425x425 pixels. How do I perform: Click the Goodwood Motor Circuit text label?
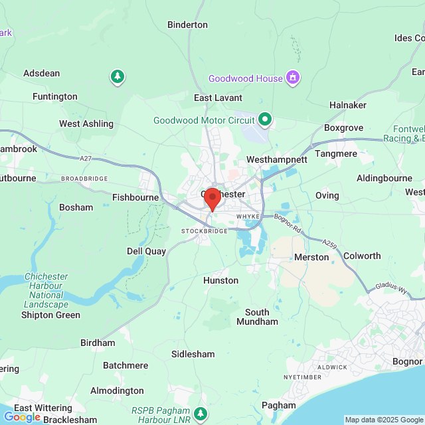[x=204, y=120]
